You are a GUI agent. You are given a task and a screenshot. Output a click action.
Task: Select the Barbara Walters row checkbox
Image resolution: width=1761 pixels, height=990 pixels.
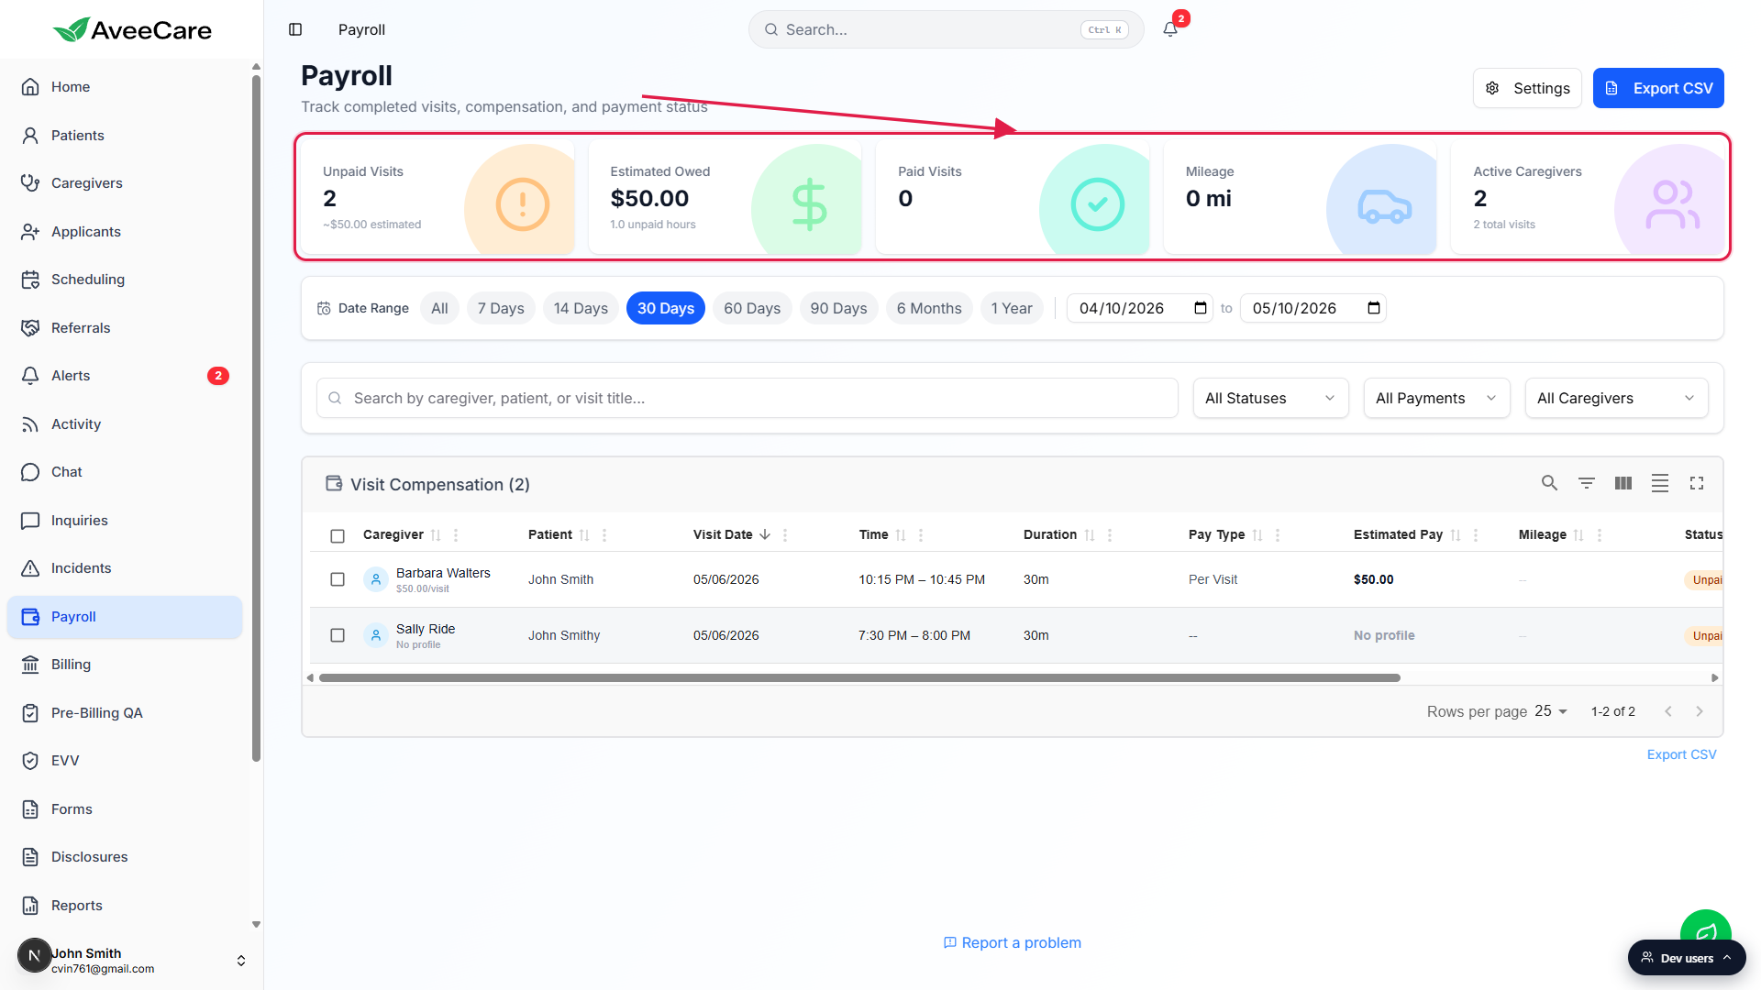338,579
